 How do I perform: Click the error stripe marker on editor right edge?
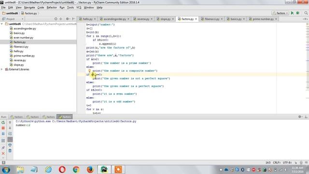pos(307,24)
